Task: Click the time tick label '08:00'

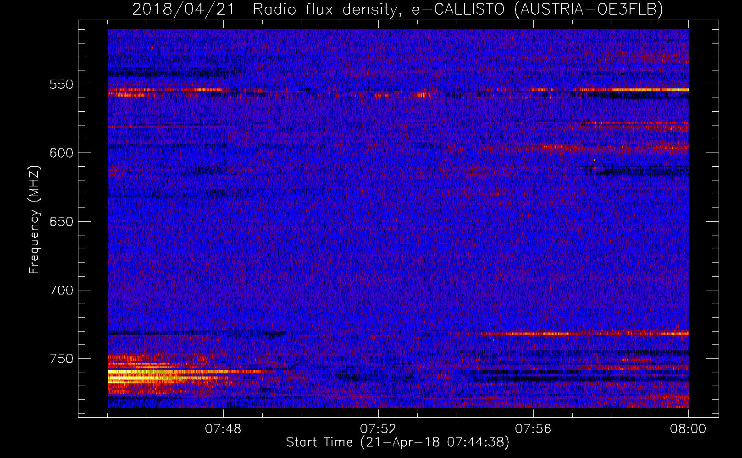Action: pyautogui.click(x=688, y=429)
